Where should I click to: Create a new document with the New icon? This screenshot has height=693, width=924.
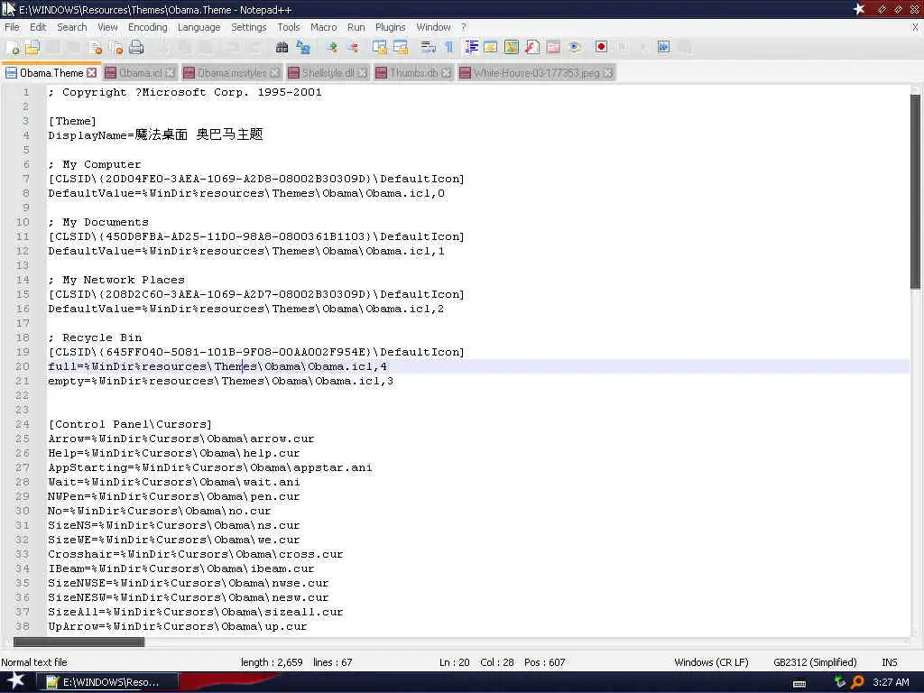pos(13,48)
